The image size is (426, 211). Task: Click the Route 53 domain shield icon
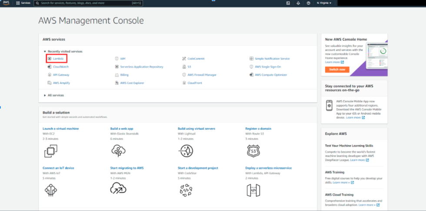pos(253,151)
